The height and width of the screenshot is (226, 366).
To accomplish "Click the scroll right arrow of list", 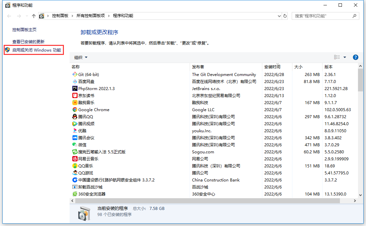I will (355, 201).
